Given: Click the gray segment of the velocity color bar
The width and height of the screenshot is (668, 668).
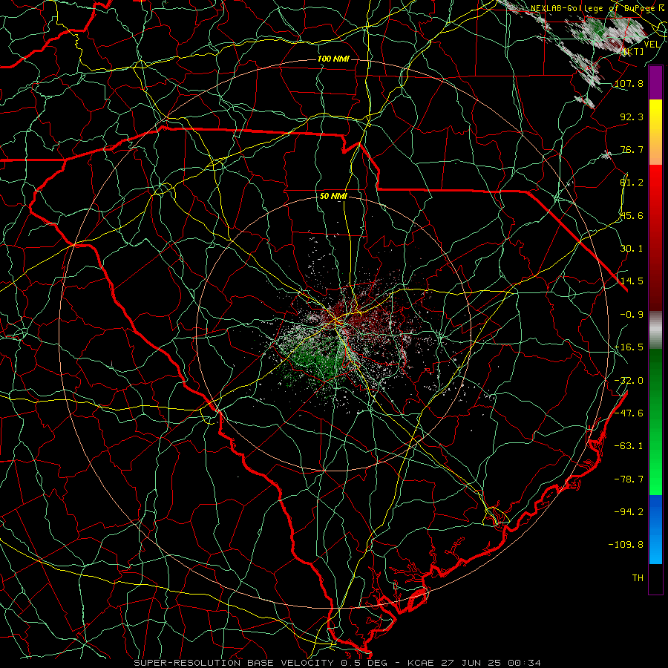Looking at the screenshot, I should click(655, 330).
